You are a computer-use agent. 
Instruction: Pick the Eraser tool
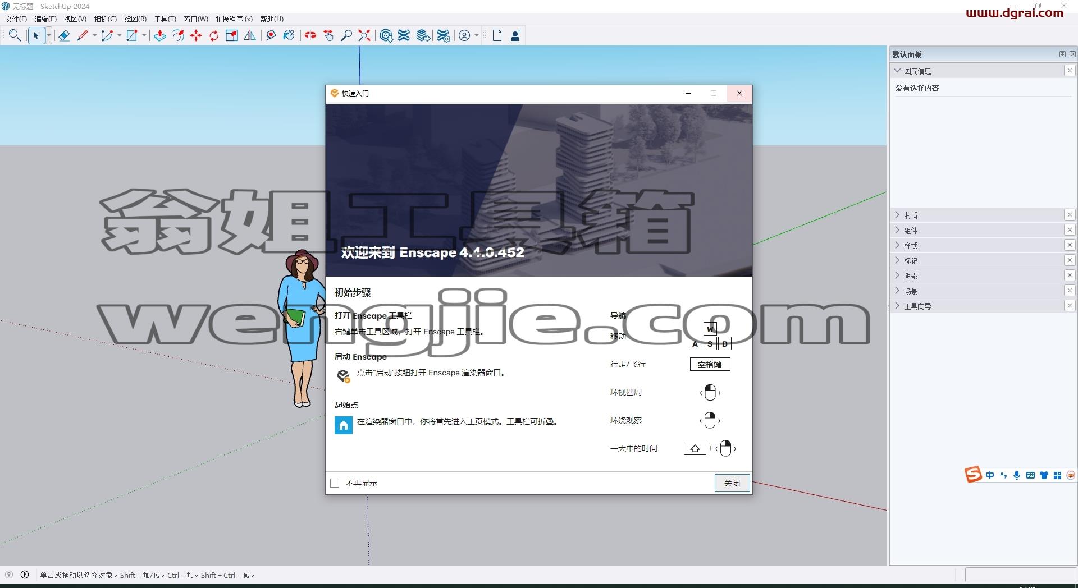pyautogui.click(x=64, y=36)
